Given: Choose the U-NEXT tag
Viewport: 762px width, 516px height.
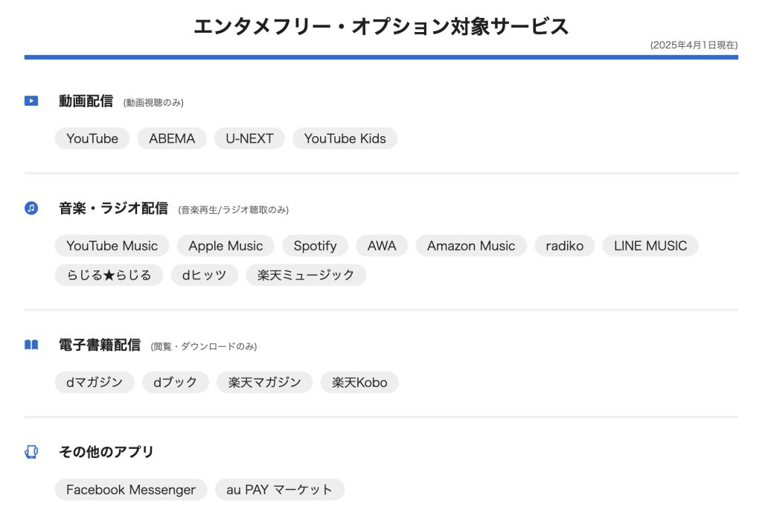Looking at the screenshot, I should 250,138.
